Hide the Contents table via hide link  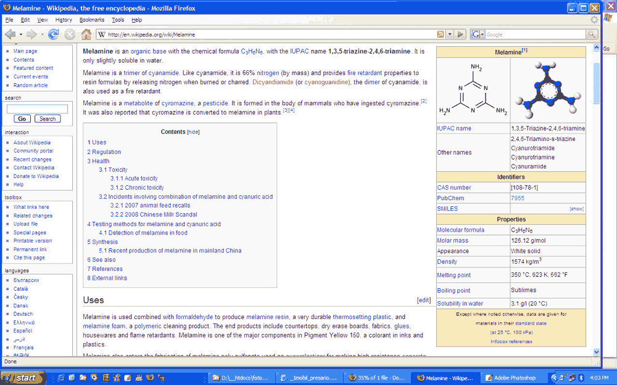[193, 132]
